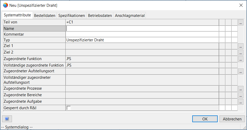Confirm the dialog with OK
Viewport: 247px width, 130px height.
[x=205, y=119]
